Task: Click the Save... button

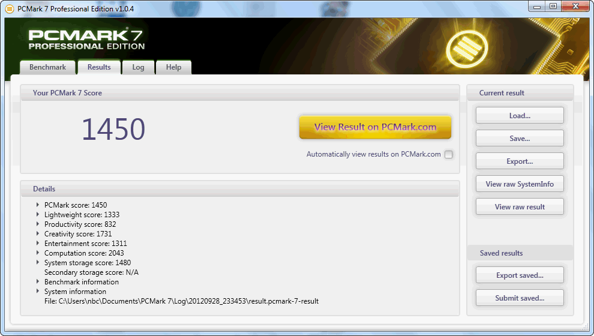Action: click(x=520, y=138)
